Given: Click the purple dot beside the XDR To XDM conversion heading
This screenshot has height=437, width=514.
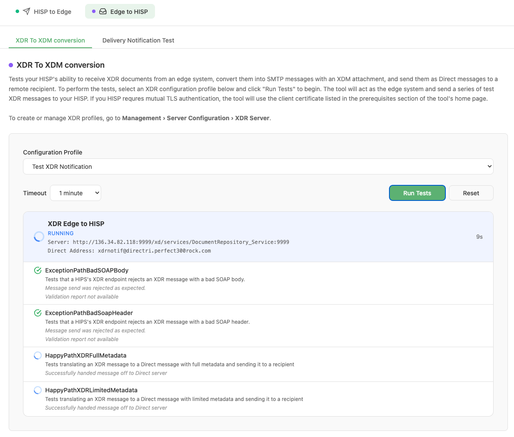Looking at the screenshot, I should (x=11, y=65).
